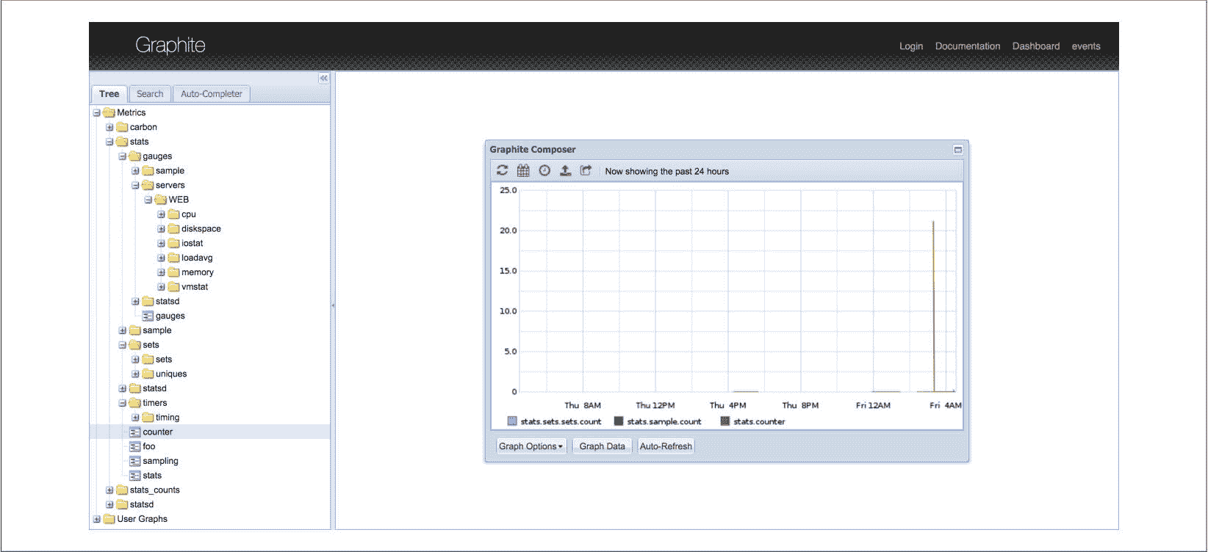Open the Graph Options dropdown

(531, 446)
